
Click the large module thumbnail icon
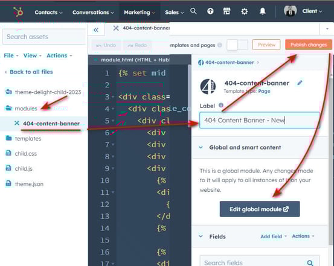point(208,86)
